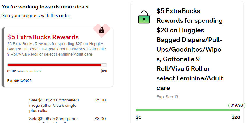The width and height of the screenshot is (249, 123).
Task: Click the $3.00 sale amount
Action: (x=100, y=119)
